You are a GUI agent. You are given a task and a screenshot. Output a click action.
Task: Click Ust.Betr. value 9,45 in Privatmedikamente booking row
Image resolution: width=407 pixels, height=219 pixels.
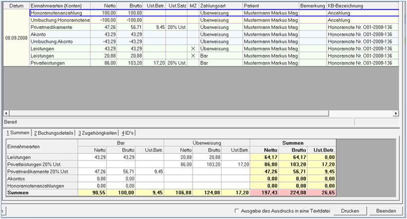click(160, 27)
